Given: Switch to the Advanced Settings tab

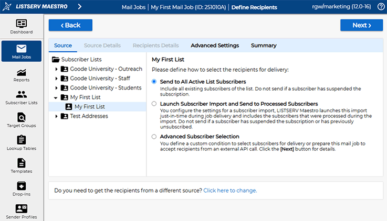Looking at the screenshot, I should pos(214,46).
